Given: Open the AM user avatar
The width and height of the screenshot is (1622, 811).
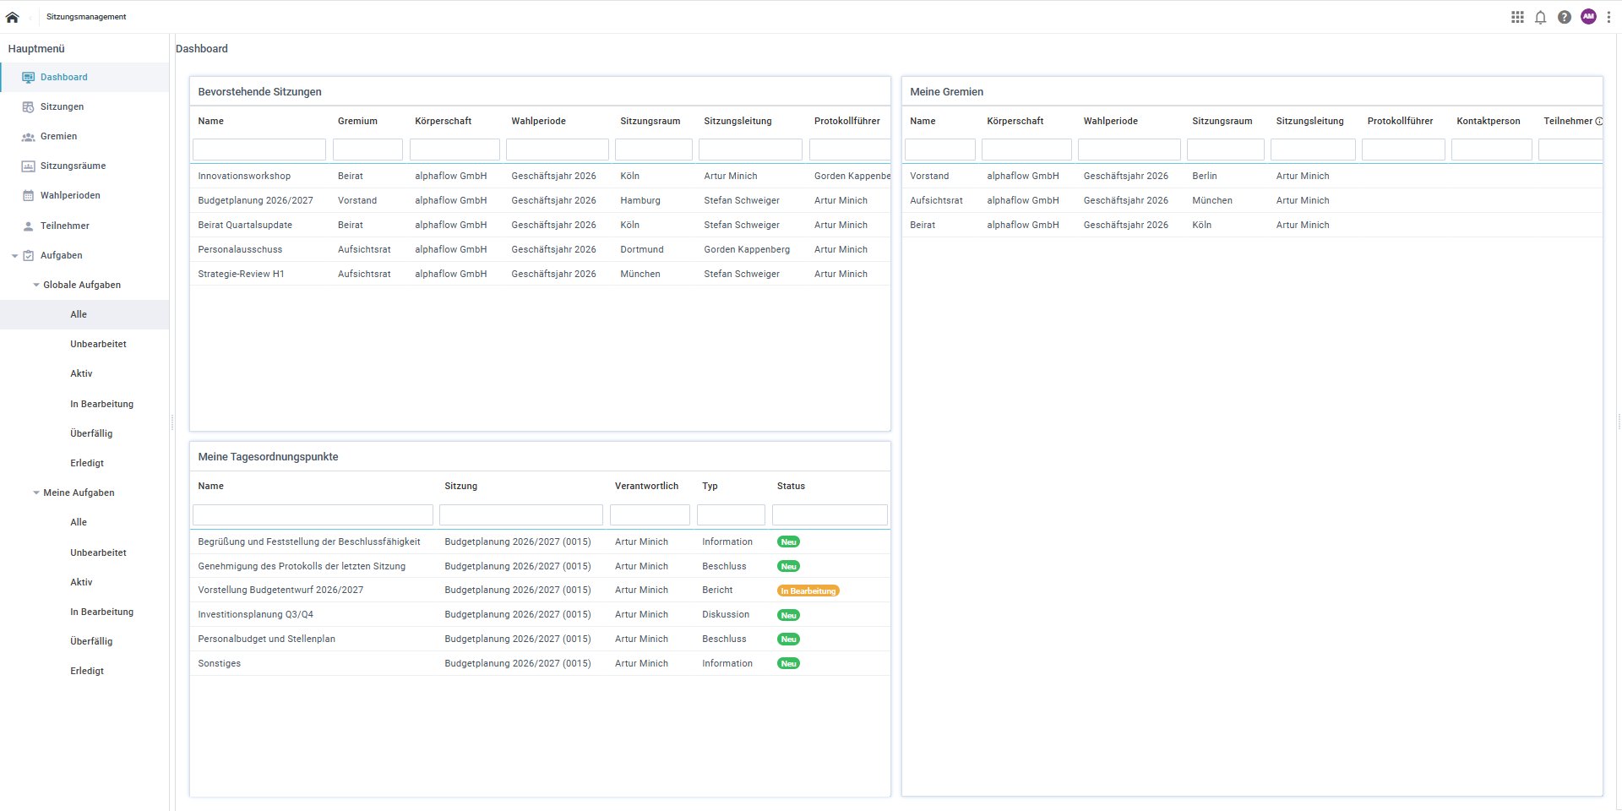Looking at the screenshot, I should click(1588, 17).
